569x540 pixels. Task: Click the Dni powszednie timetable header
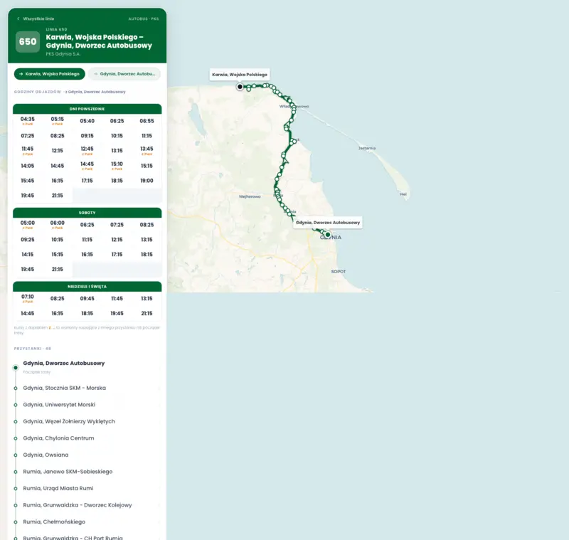point(87,109)
